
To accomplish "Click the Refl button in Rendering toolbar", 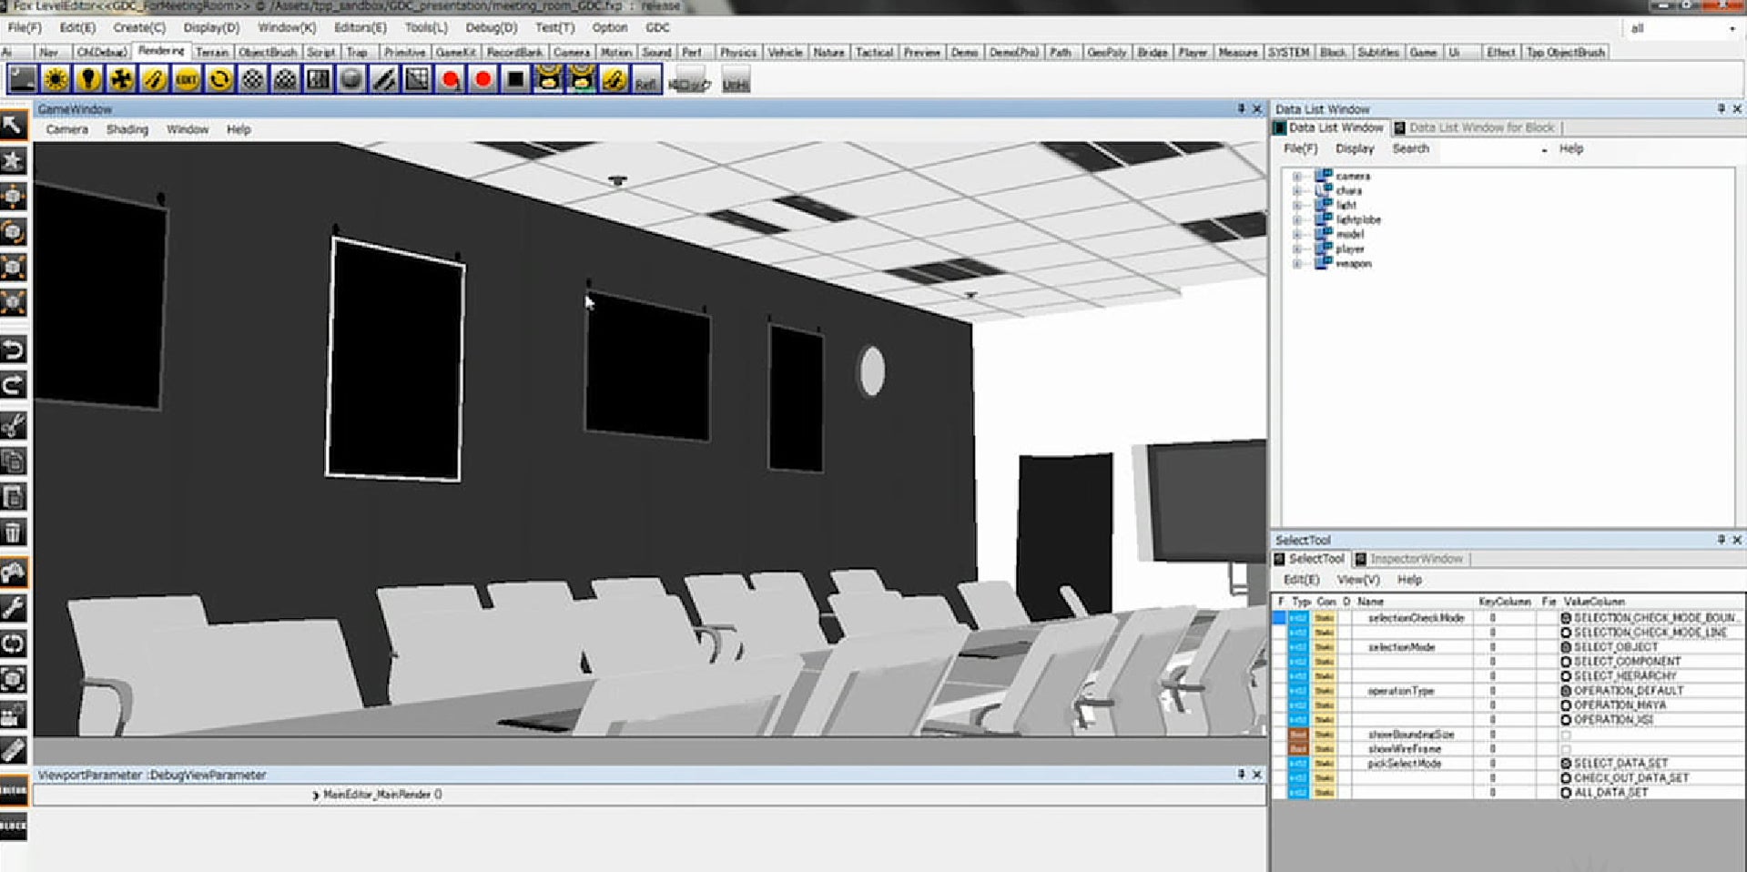I will 645,82.
